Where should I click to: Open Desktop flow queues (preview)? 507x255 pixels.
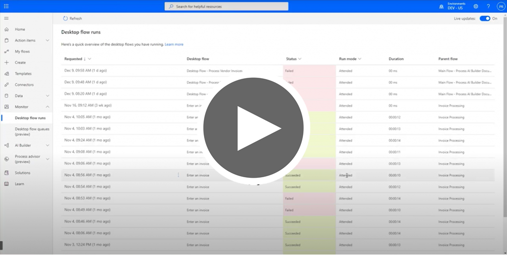coord(32,132)
